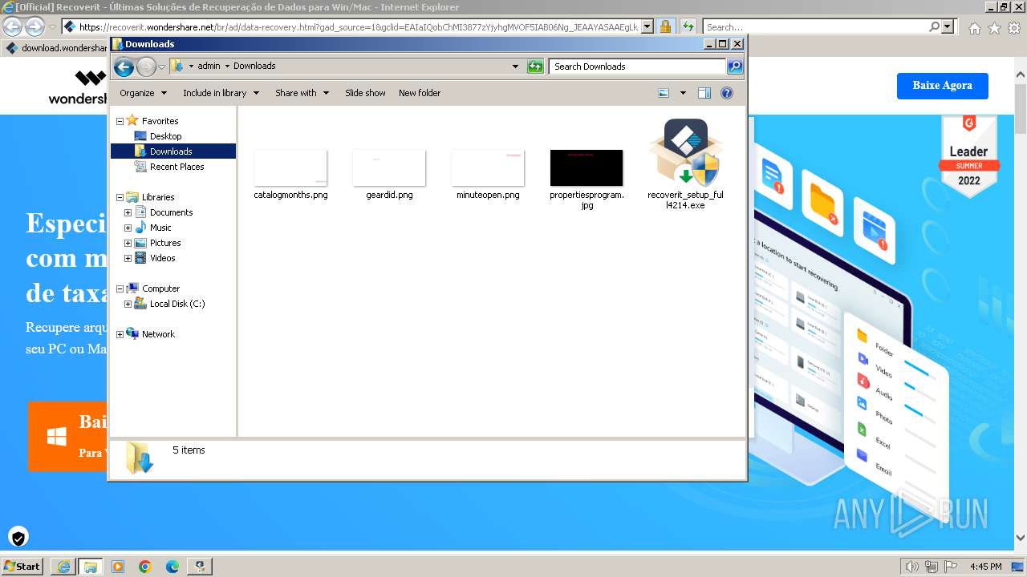Click Internet Explorer address bar URL
Image resolution: width=1027 pixels, height=577 pixels.
pyautogui.click(x=359, y=27)
